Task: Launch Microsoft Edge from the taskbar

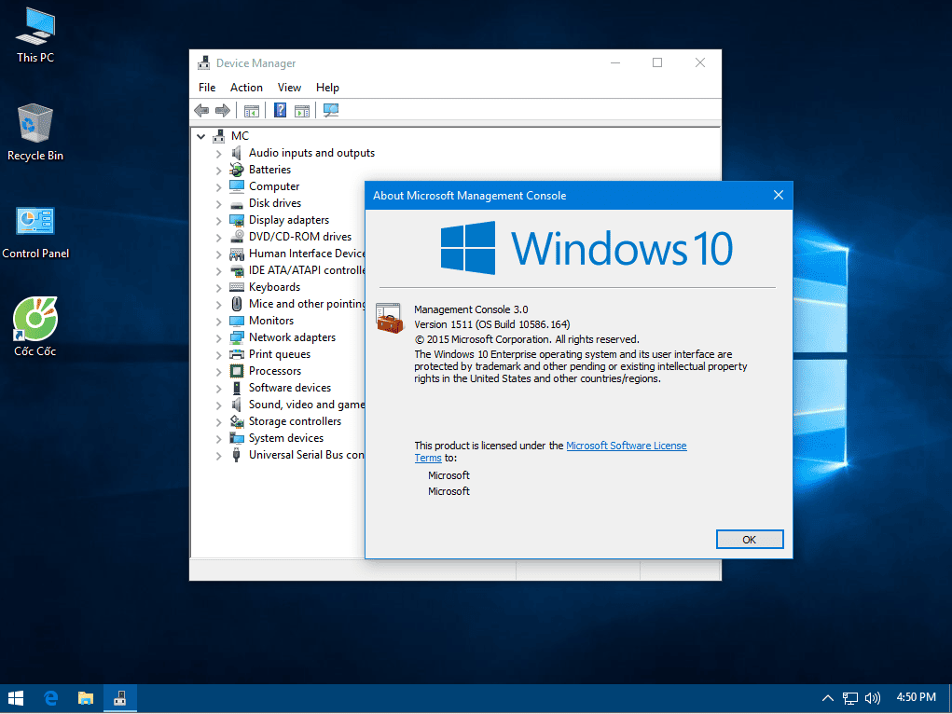Action: pos(51,698)
